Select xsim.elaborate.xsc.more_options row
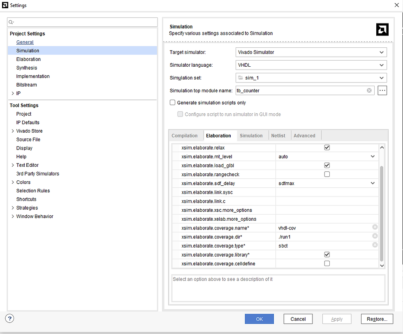The width and height of the screenshot is (403, 334). [x=275, y=210]
